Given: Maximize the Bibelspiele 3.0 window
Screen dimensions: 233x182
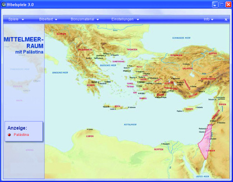Looking at the screenshot, I should 222,5.
